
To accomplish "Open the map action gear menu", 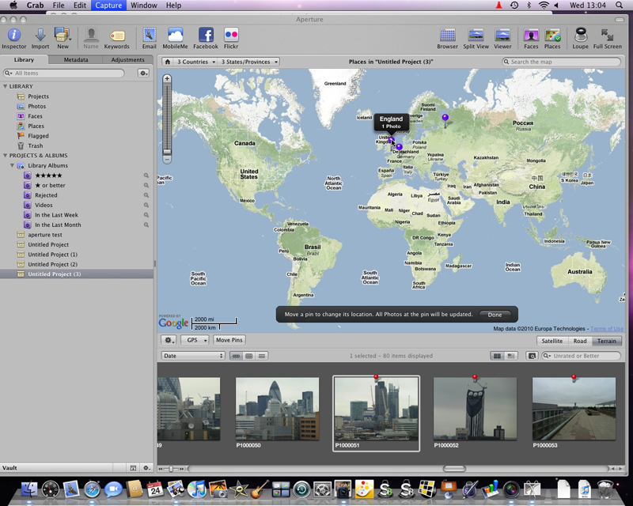I will click(169, 340).
